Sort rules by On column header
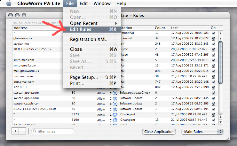 point(214,28)
